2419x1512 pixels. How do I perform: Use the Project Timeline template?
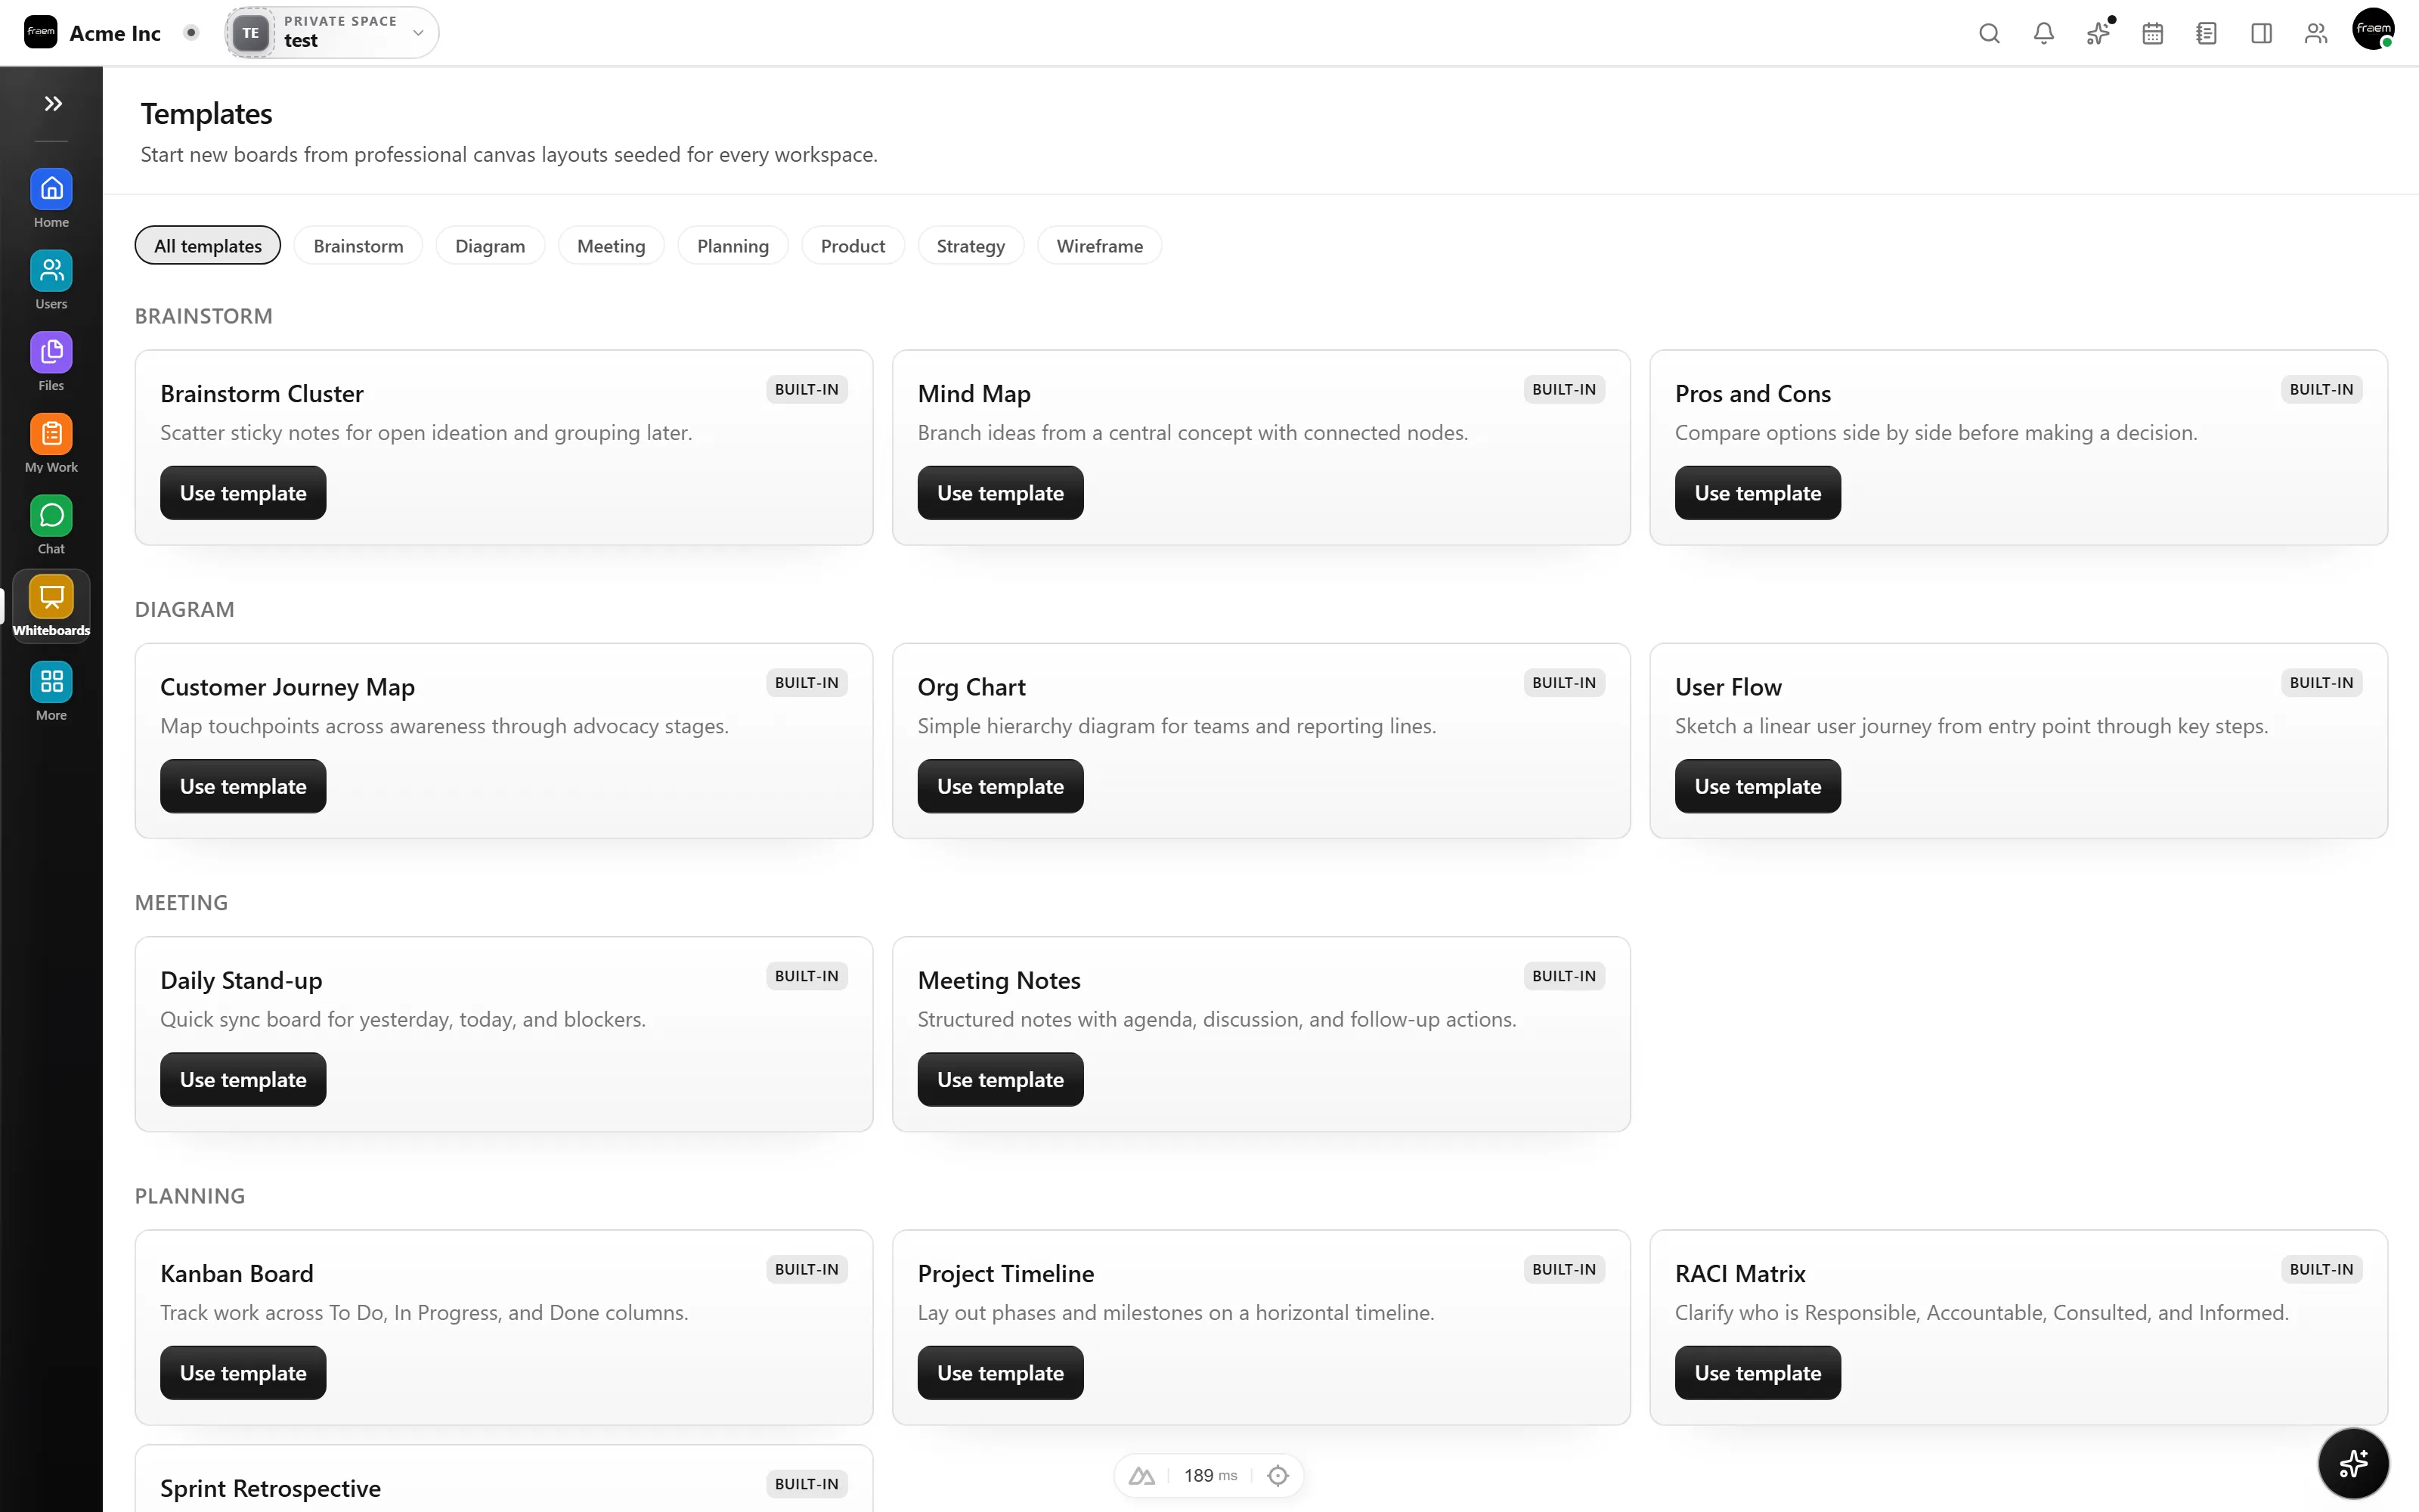tap(1001, 1373)
